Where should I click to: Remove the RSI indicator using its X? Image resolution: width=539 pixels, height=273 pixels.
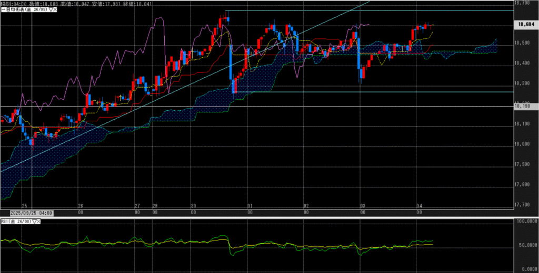coord(39,222)
